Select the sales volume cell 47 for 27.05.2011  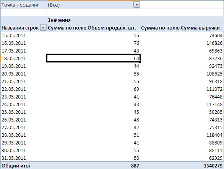93,128
